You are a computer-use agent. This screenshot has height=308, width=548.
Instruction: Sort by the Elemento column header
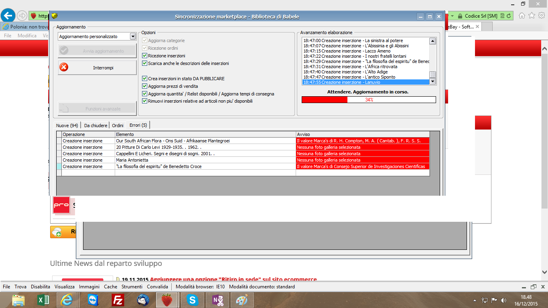pyautogui.click(x=205, y=134)
